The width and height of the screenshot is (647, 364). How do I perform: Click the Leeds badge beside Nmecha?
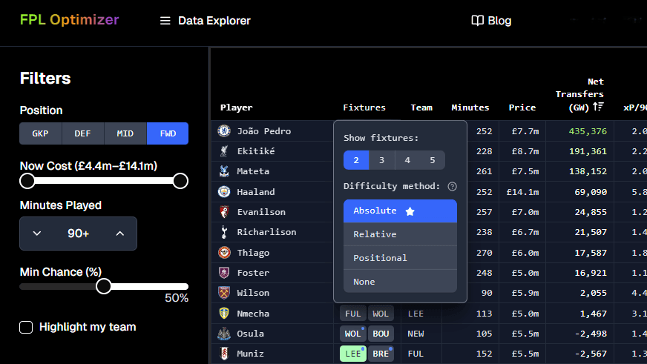pyautogui.click(x=224, y=314)
